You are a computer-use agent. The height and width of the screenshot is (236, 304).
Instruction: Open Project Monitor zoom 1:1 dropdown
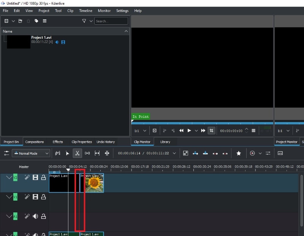click(283, 131)
